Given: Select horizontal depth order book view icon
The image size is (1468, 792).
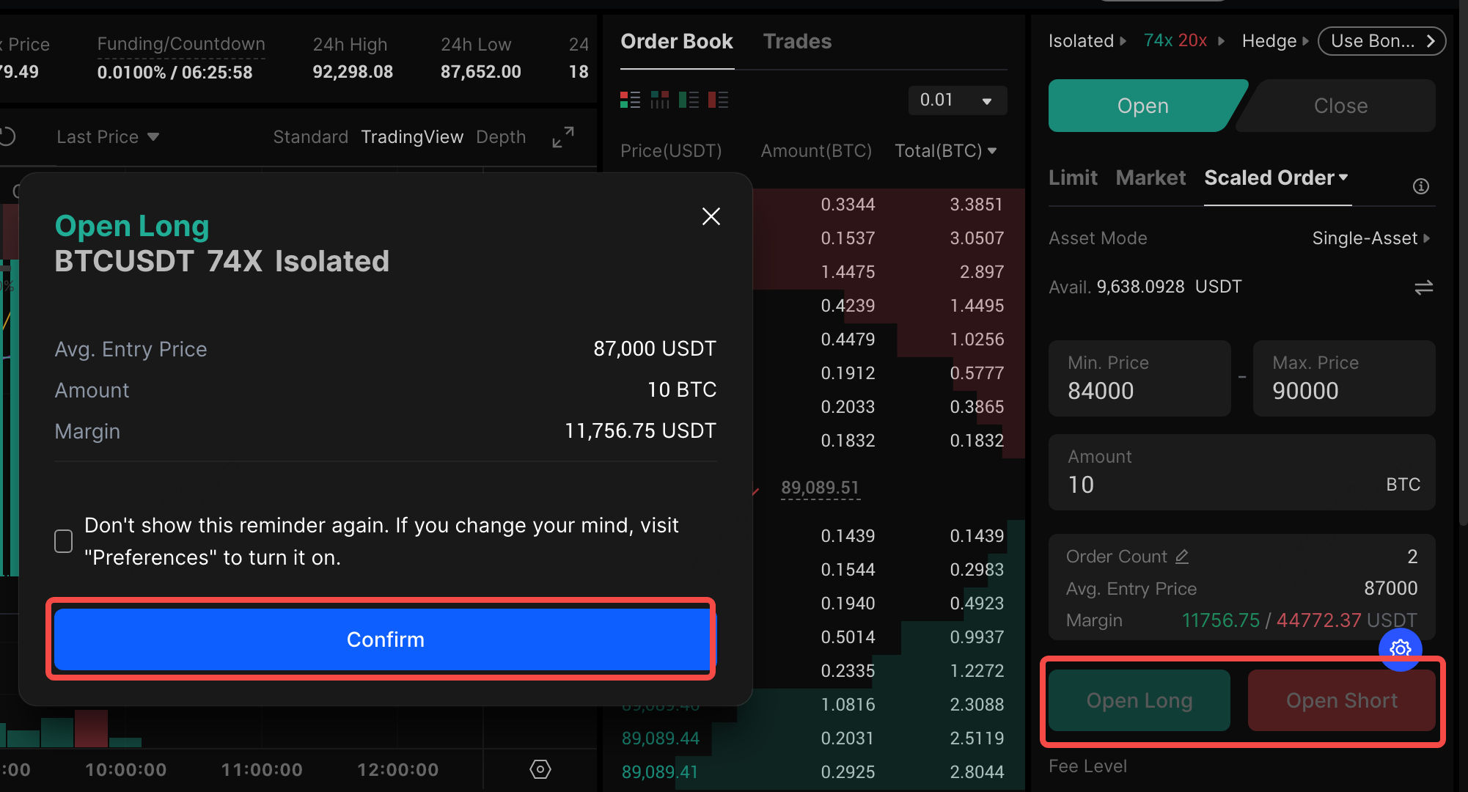Looking at the screenshot, I should pos(659,100).
